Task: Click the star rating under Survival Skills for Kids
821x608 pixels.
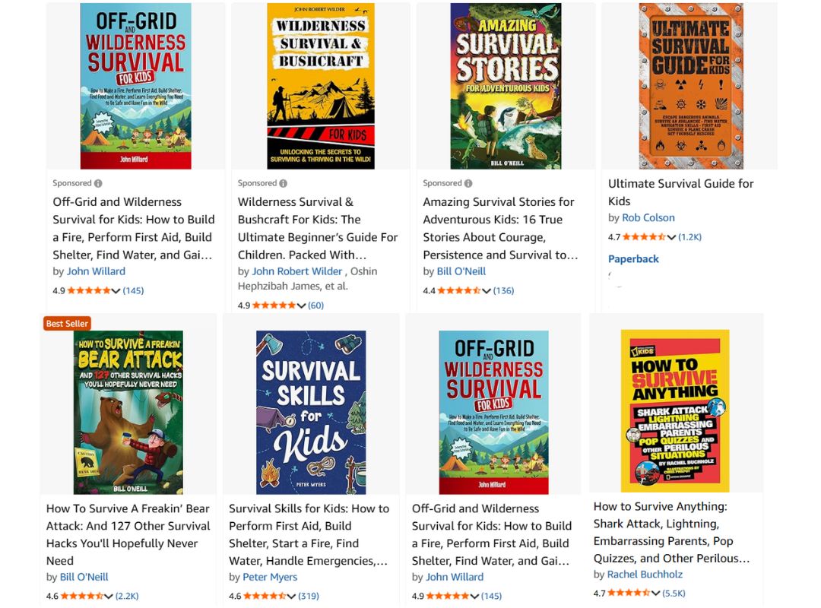Action: tap(265, 596)
